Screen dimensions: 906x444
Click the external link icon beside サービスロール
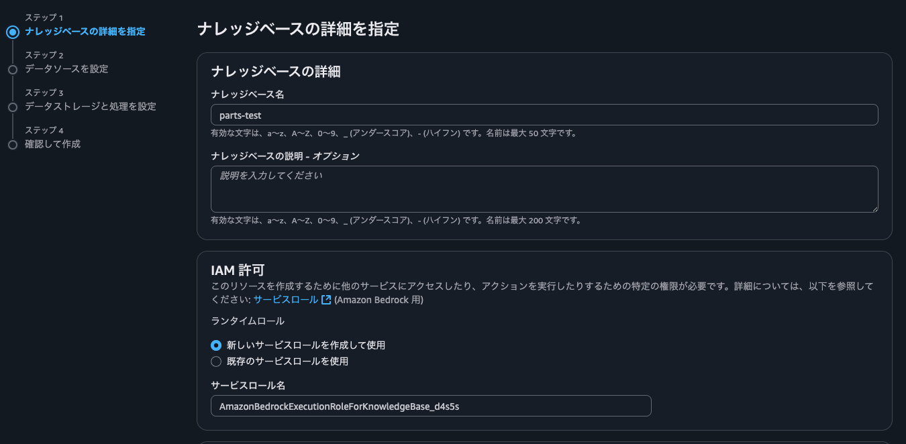[325, 300]
